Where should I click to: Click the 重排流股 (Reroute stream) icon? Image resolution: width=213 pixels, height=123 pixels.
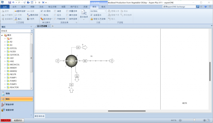(28, 15)
